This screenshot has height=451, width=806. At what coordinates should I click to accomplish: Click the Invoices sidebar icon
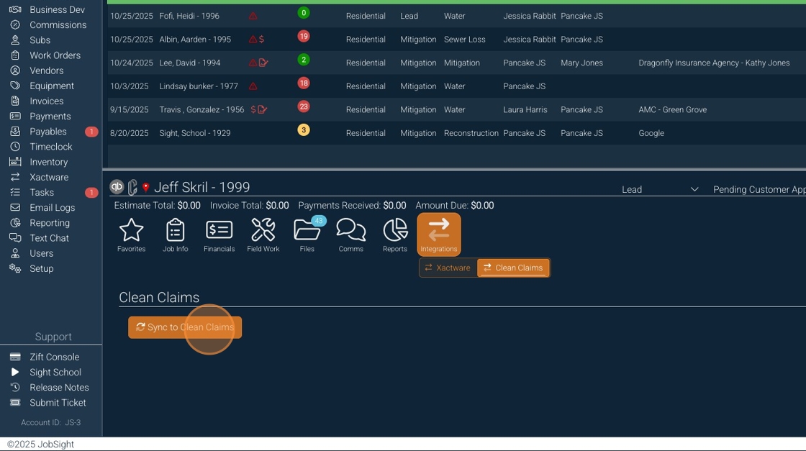[x=15, y=101]
